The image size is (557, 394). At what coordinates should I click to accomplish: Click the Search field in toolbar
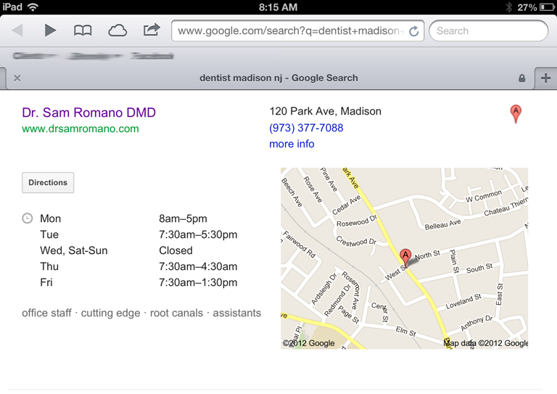(x=488, y=31)
